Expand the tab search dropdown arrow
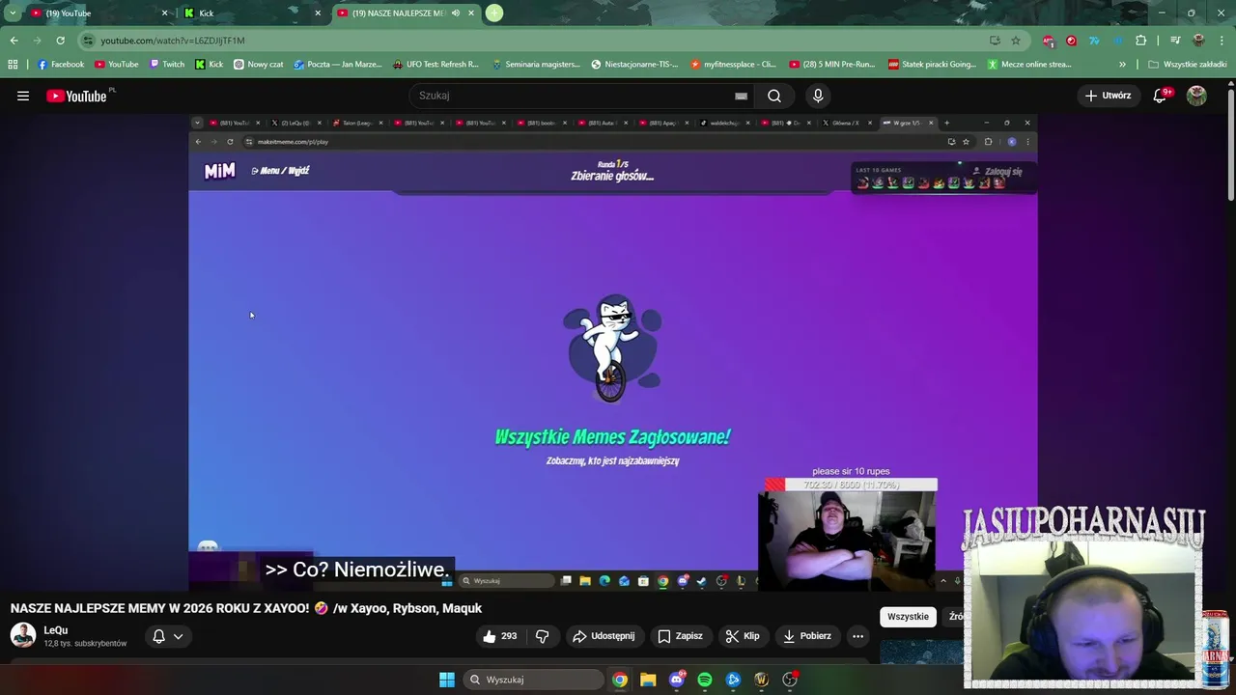The width and height of the screenshot is (1236, 695). (12, 14)
